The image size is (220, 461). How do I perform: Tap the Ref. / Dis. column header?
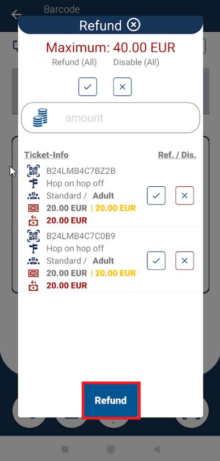[177, 155]
